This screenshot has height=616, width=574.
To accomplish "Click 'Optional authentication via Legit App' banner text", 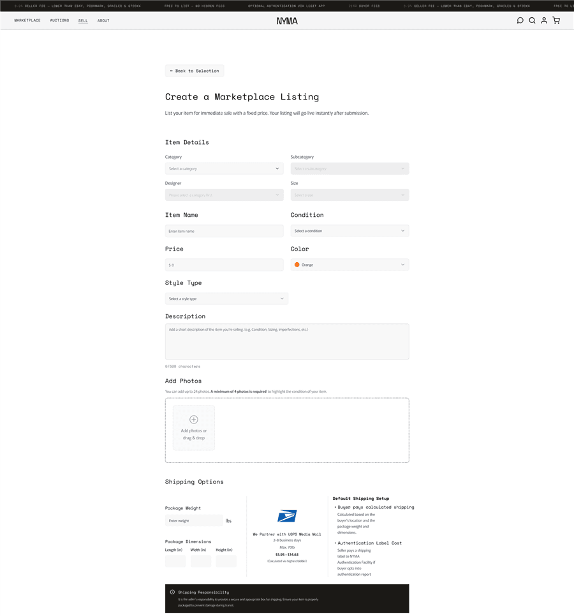I will click(286, 6).
